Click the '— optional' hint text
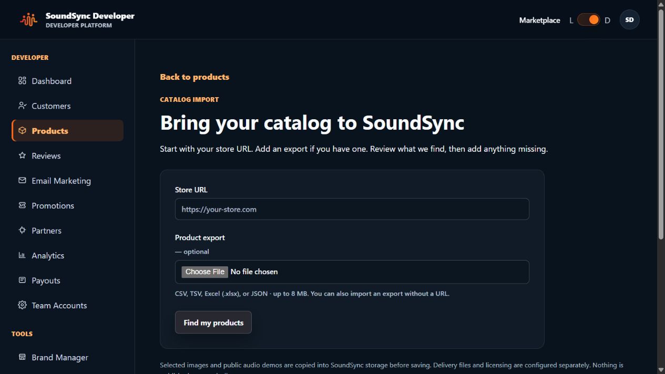The image size is (665, 374). pyautogui.click(x=192, y=252)
